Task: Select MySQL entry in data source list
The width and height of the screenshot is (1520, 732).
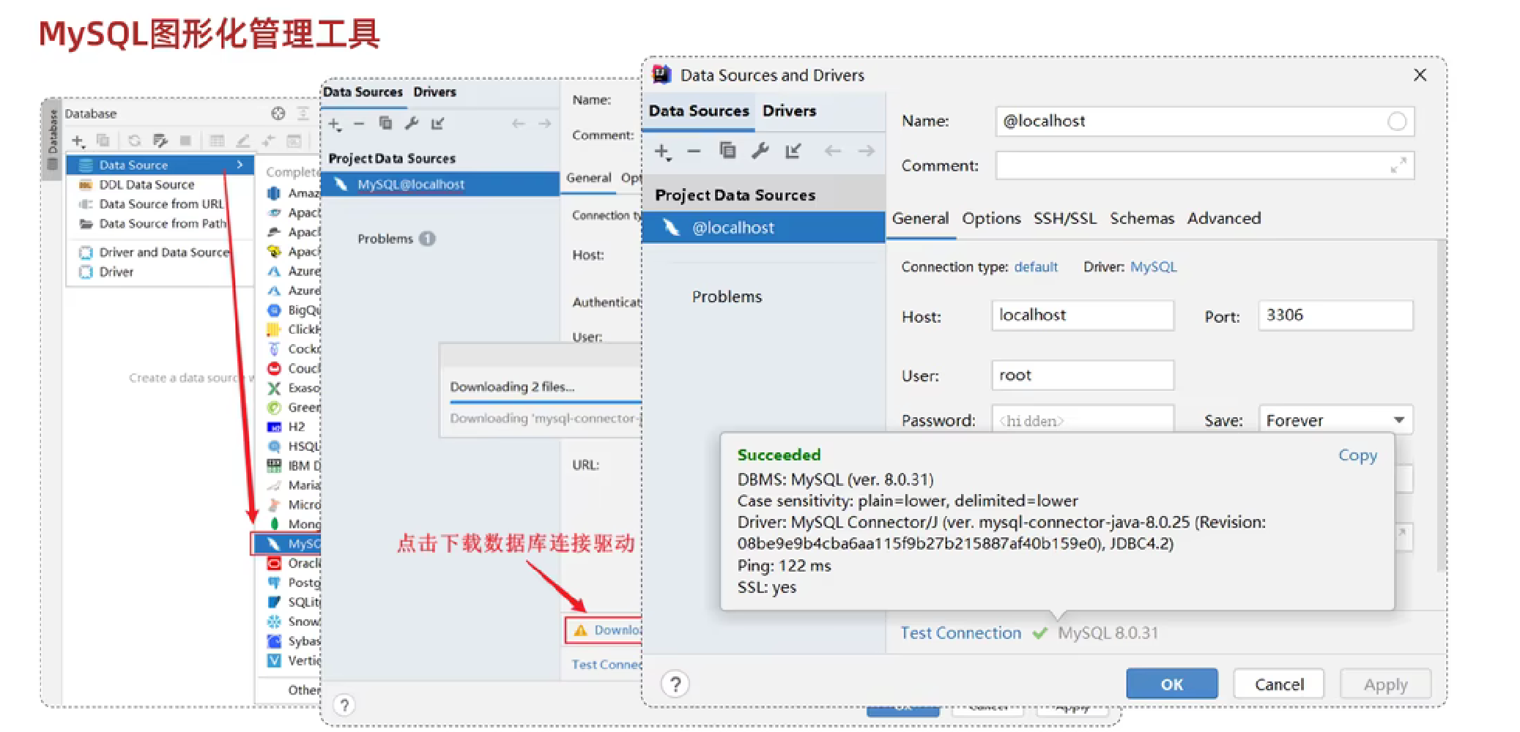Action: [287, 544]
